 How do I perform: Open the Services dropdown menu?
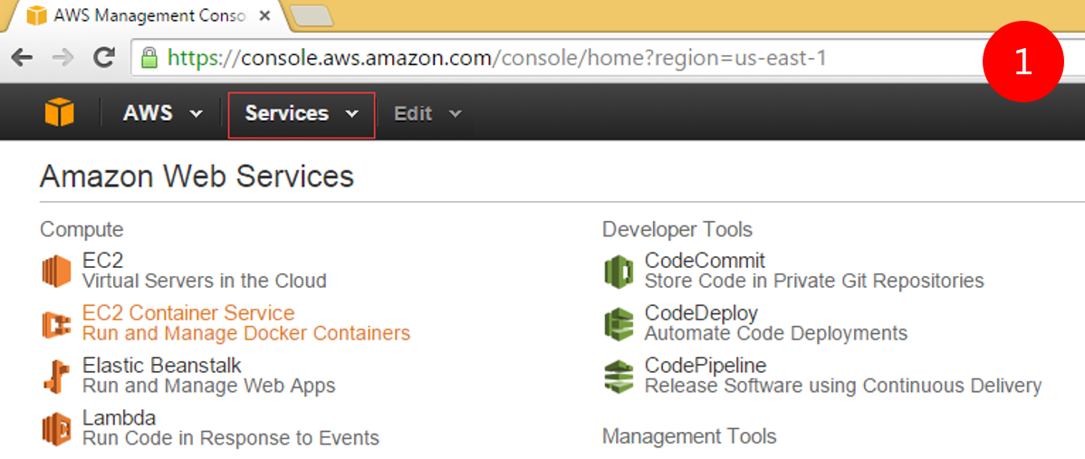pos(302,115)
